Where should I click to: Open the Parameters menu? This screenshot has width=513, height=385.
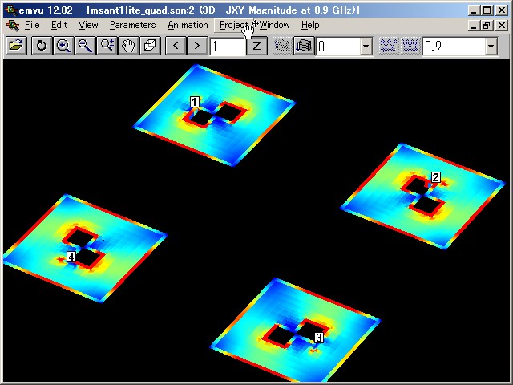pos(132,25)
